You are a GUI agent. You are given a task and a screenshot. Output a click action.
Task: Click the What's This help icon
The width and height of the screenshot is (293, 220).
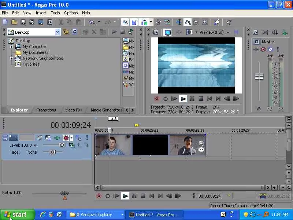229,22
